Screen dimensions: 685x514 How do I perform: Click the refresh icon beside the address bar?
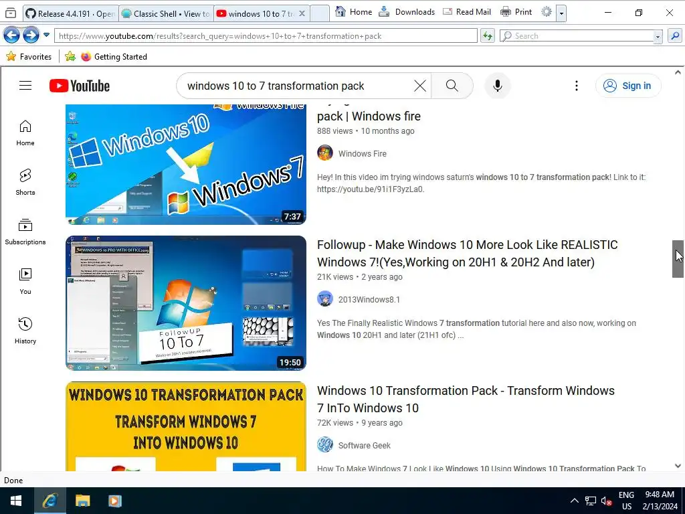coord(488,36)
